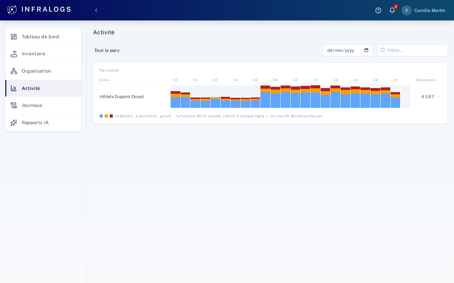This screenshot has height=283, width=454.
Task: Click the Hôtels Dupont Ouest entity name
Action: pos(122,97)
